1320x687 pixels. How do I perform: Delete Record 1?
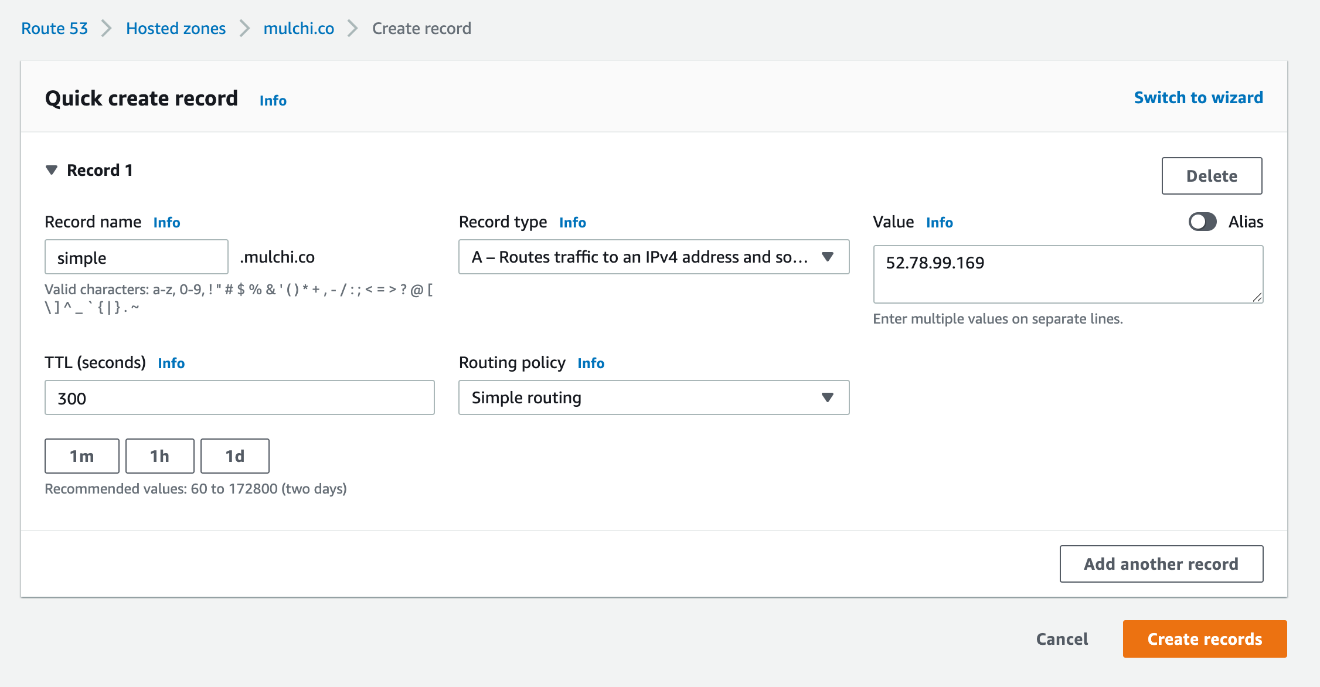tap(1212, 176)
